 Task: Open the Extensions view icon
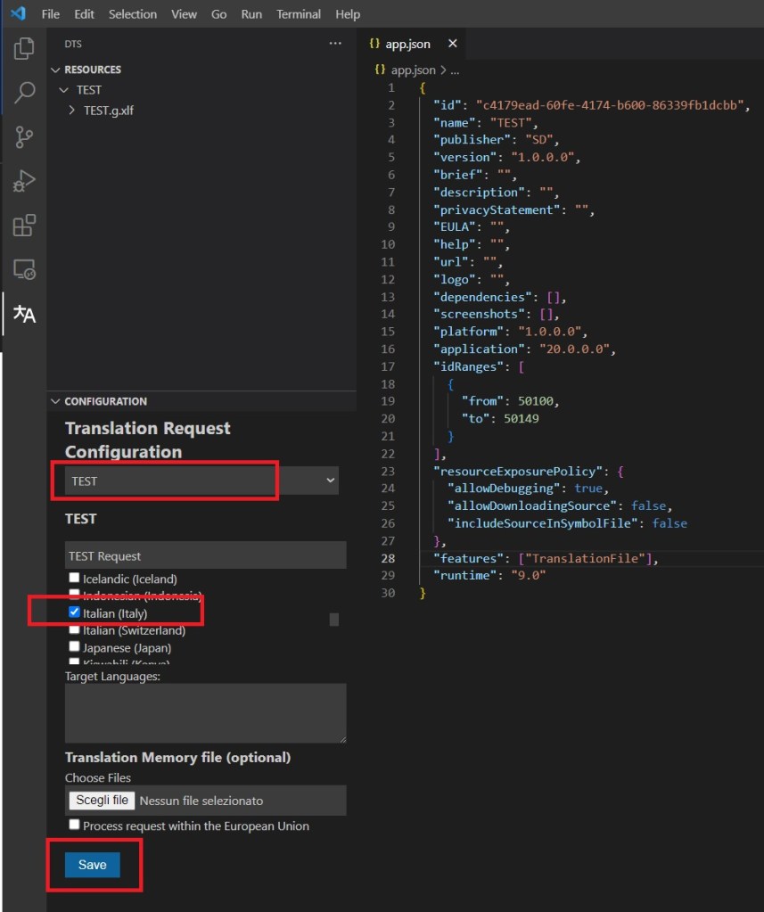click(24, 226)
